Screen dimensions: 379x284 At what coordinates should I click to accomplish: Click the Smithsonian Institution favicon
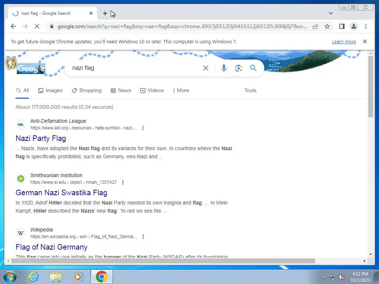(x=21, y=179)
